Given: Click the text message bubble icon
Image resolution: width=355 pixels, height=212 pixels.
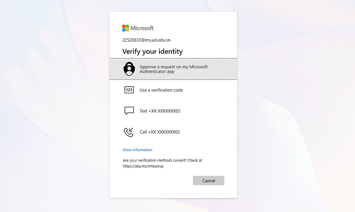Looking at the screenshot, I should point(129,111).
